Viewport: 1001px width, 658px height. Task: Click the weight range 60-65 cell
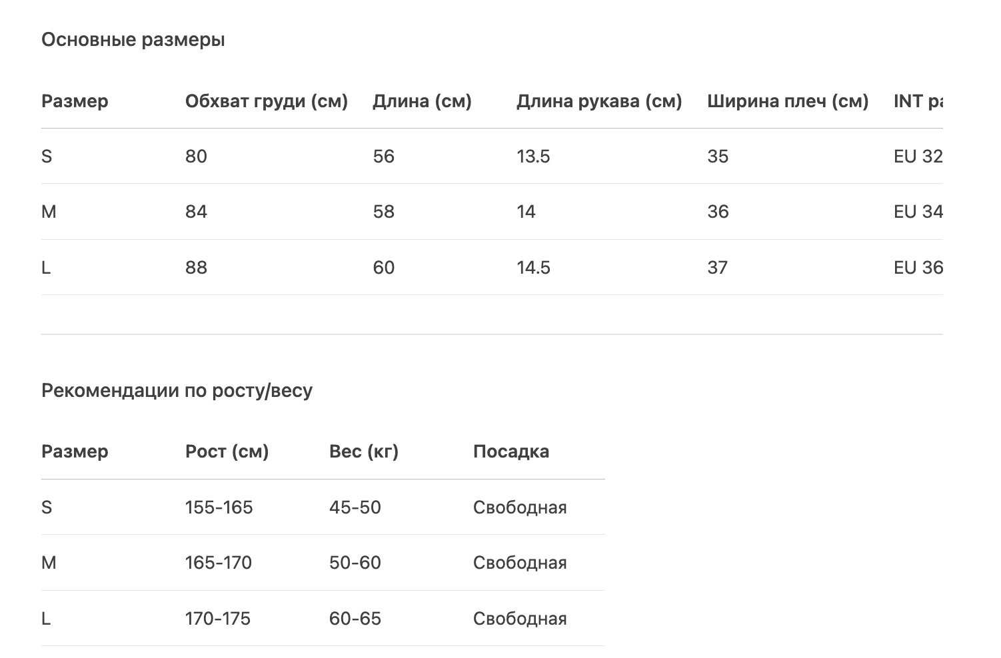[355, 619]
